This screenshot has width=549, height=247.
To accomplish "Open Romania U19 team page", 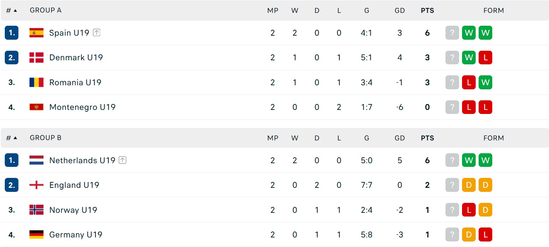I will pos(75,82).
